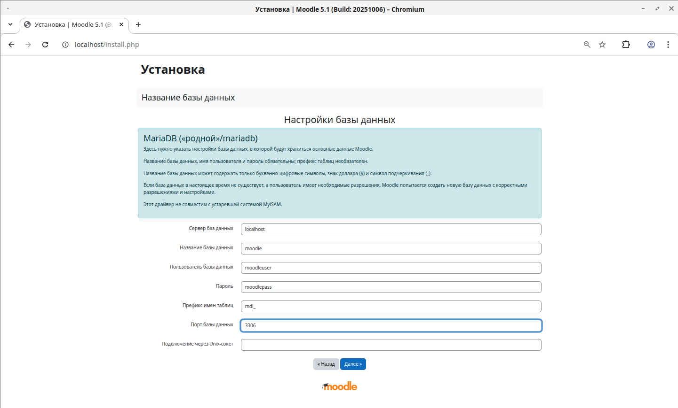Image resolution: width=678 pixels, height=408 pixels.
Task: Bookmark this page with star icon
Action: coord(602,45)
